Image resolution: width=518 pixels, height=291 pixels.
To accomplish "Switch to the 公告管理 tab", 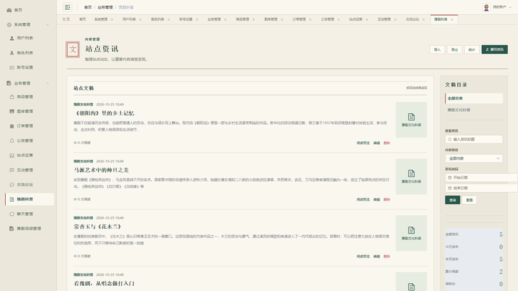I will [x=328, y=19].
